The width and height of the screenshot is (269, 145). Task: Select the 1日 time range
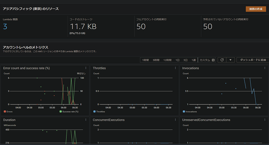click(x=177, y=60)
